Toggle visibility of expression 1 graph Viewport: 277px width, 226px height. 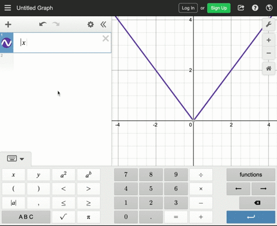coord(6,43)
